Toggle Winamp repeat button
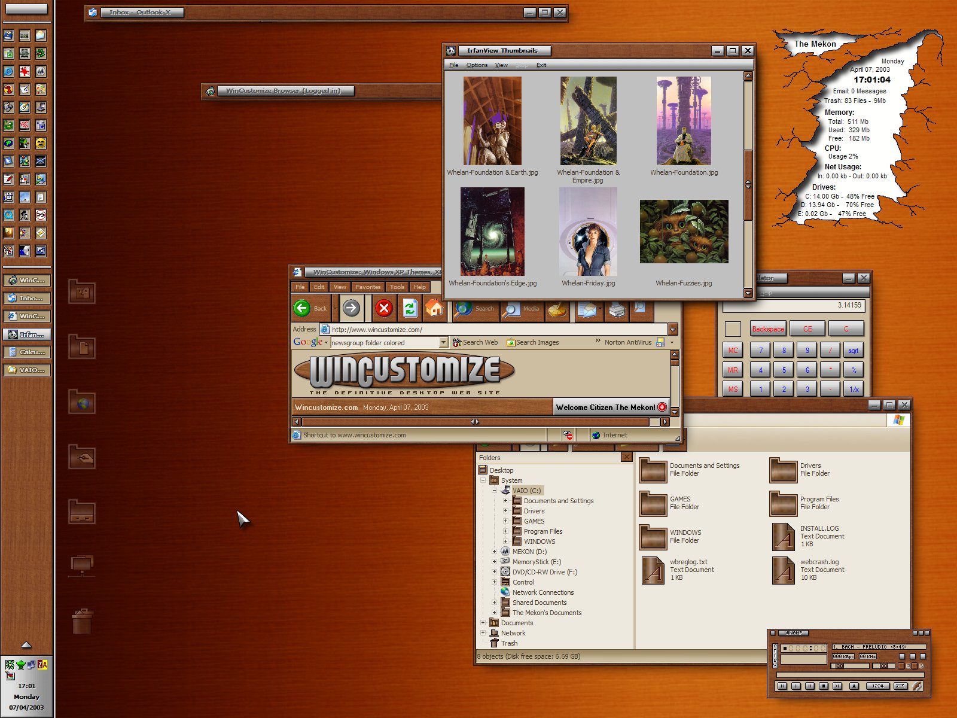The height and width of the screenshot is (718, 957). coord(901,686)
